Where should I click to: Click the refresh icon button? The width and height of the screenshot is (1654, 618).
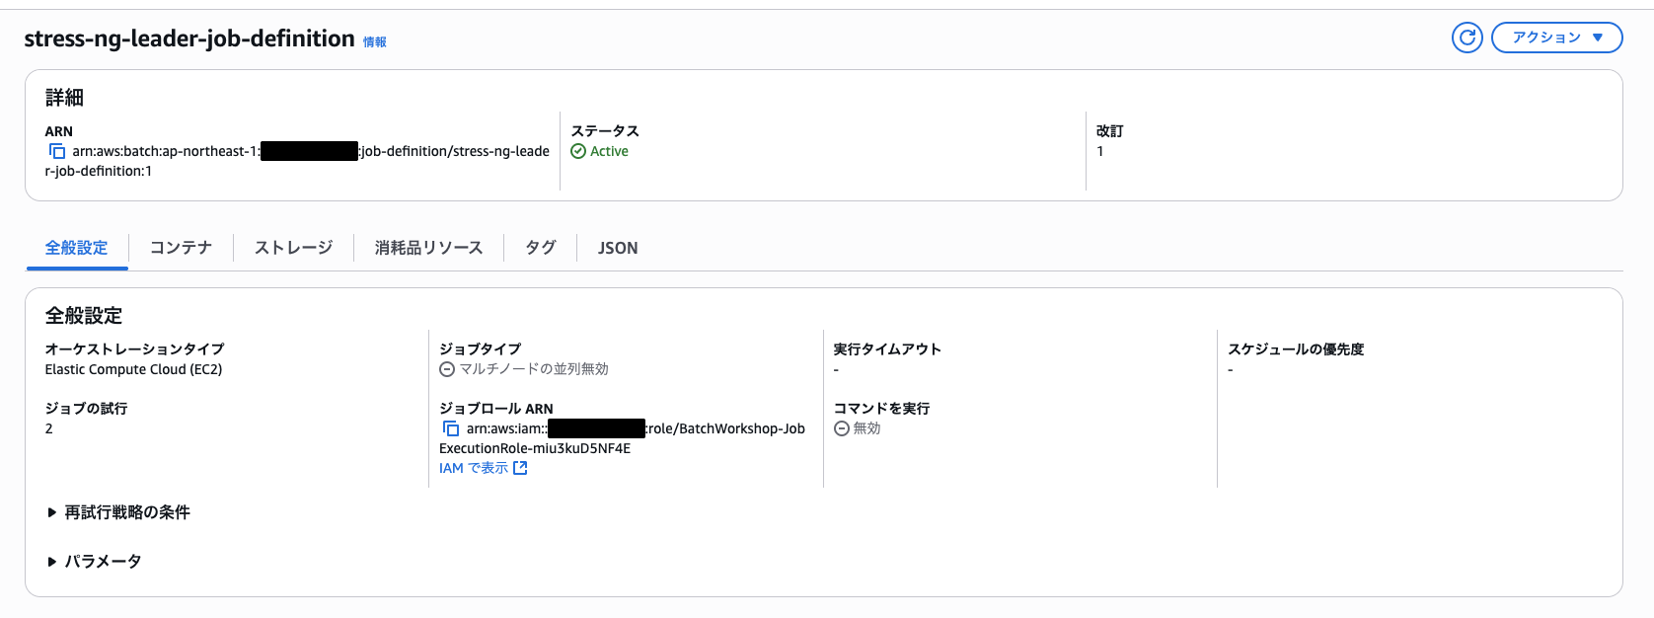pyautogui.click(x=1467, y=38)
